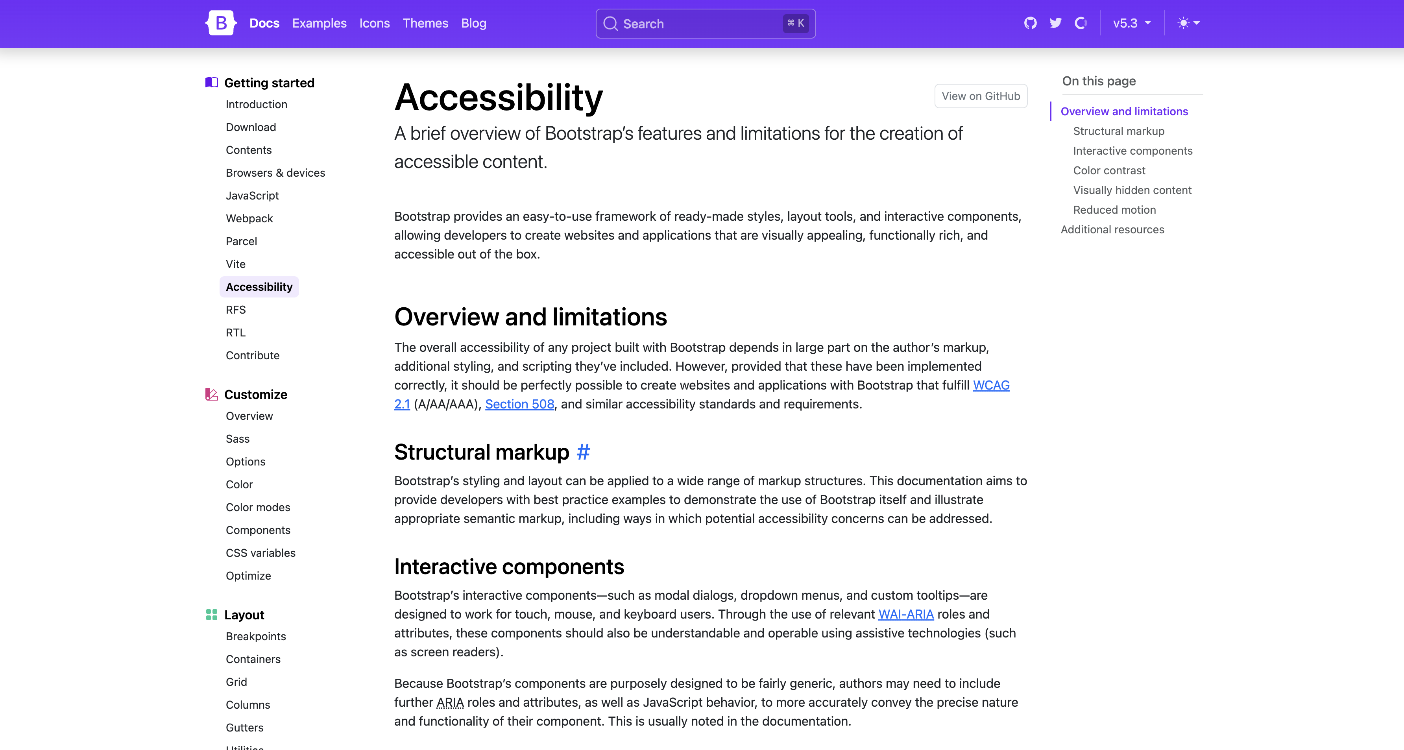Open Parcel in the sidebar
The width and height of the screenshot is (1404, 750).
tap(241, 242)
